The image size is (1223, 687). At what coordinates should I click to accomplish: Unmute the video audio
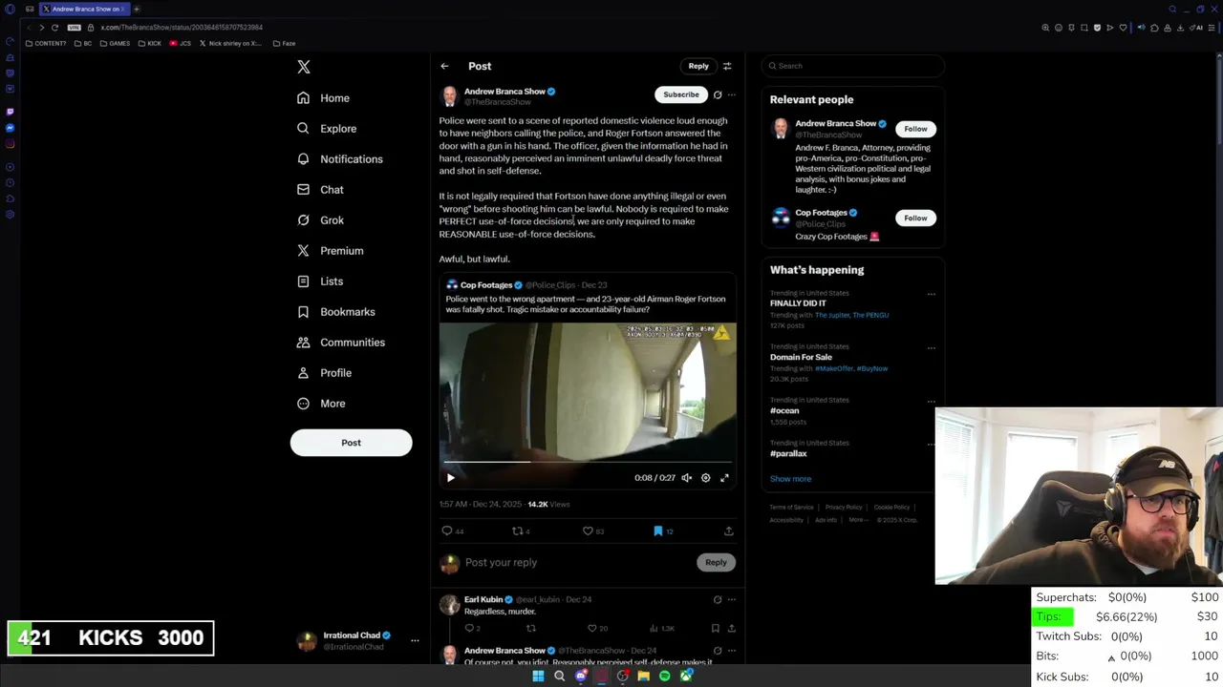coord(686,478)
